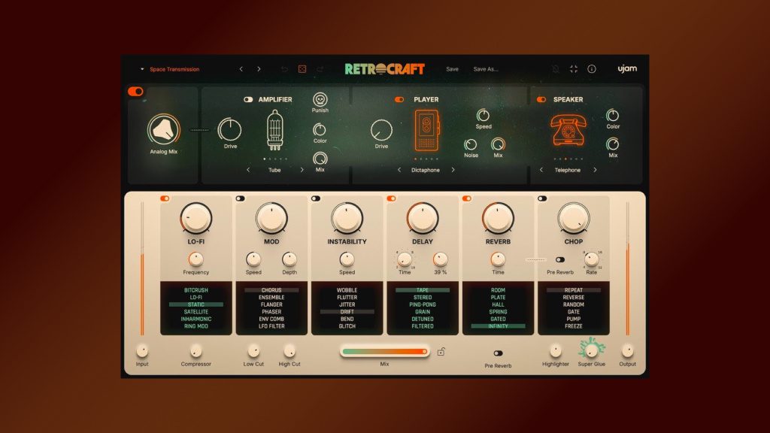
Task: Click the undo arrow icon
Action: coord(284,69)
